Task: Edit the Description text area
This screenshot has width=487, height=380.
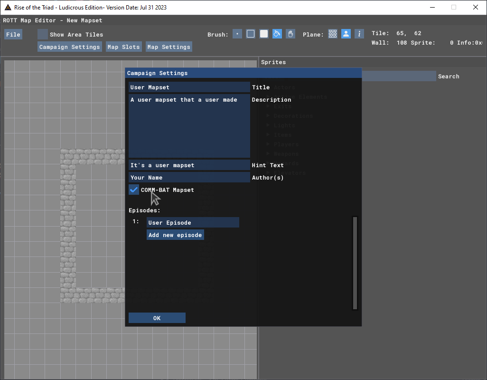Action: pyautogui.click(x=189, y=126)
